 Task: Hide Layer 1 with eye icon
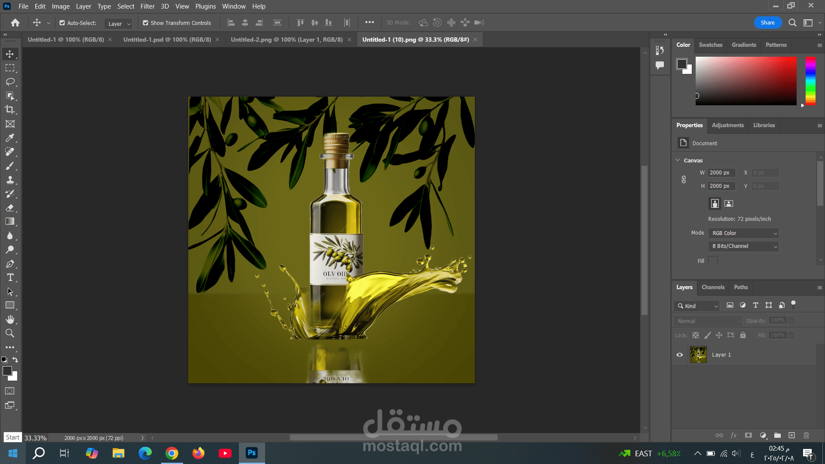680,355
